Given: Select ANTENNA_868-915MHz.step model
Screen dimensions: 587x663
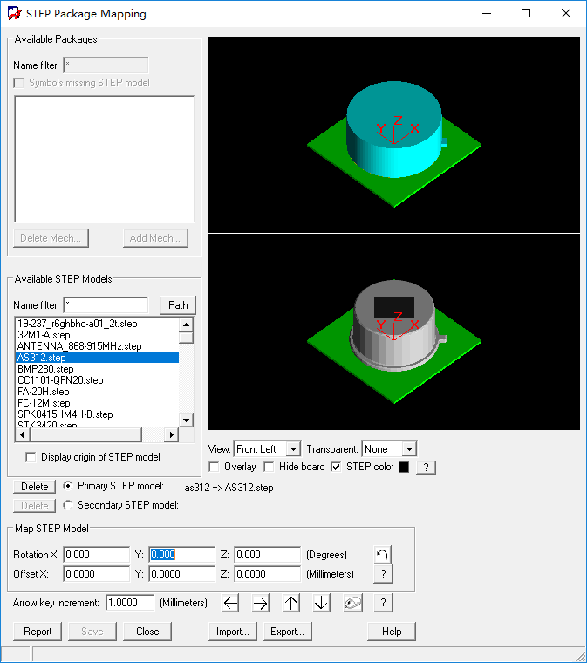Looking at the screenshot, I should (x=97, y=346).
